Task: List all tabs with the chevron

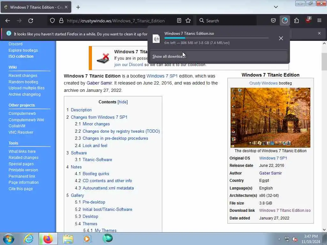Action: point(276,7)
